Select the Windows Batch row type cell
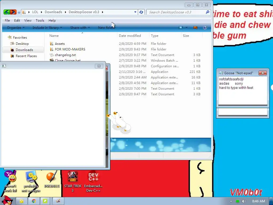Viewport: 273px width, 205px height. 164,61
